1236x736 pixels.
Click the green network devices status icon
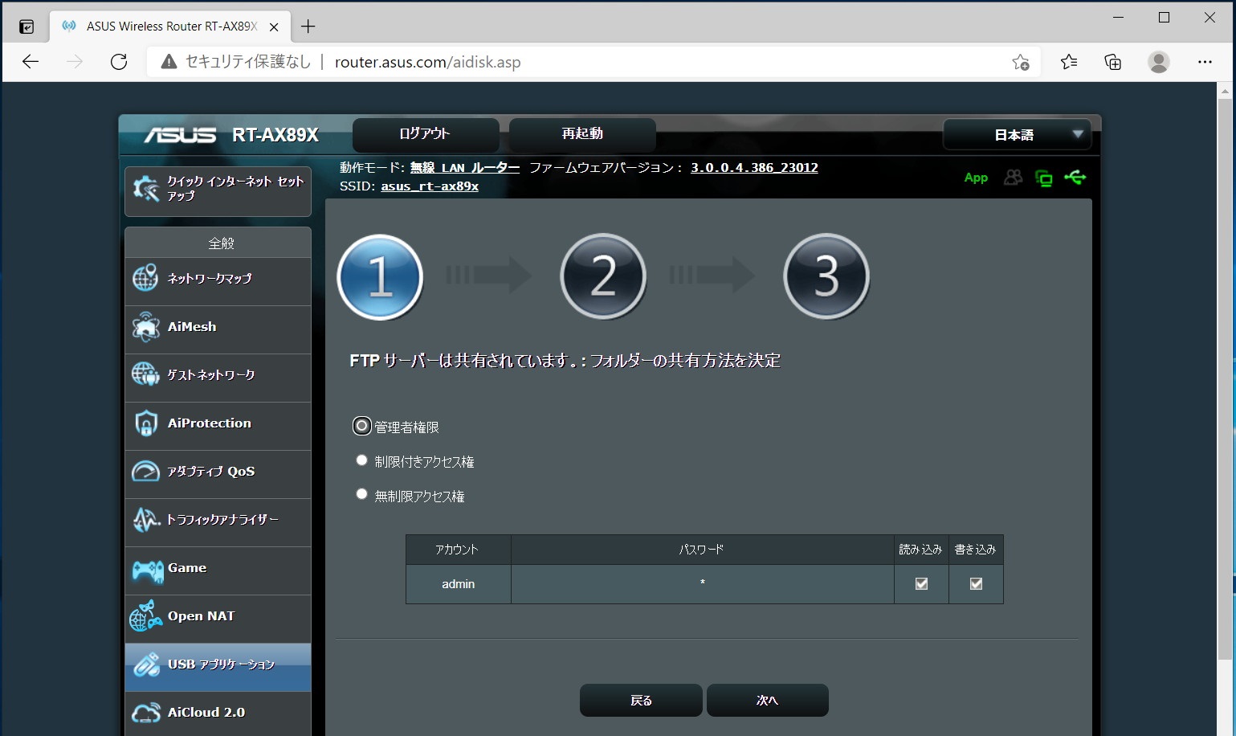point(1044,178)
